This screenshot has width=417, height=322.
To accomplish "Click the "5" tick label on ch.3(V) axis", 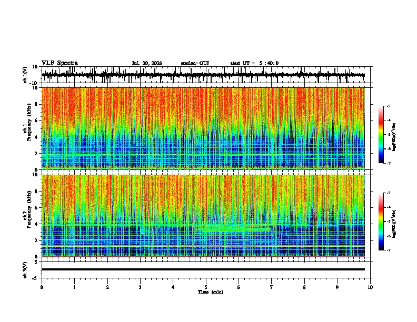I will (x=36, y=262).
